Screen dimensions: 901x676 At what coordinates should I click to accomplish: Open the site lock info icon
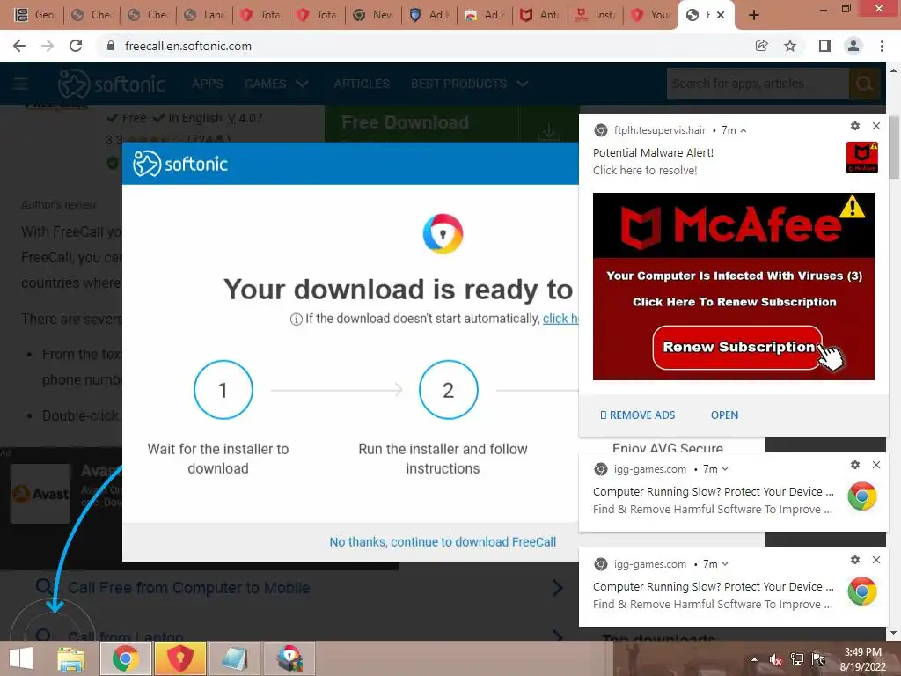[x=111, y=46]
